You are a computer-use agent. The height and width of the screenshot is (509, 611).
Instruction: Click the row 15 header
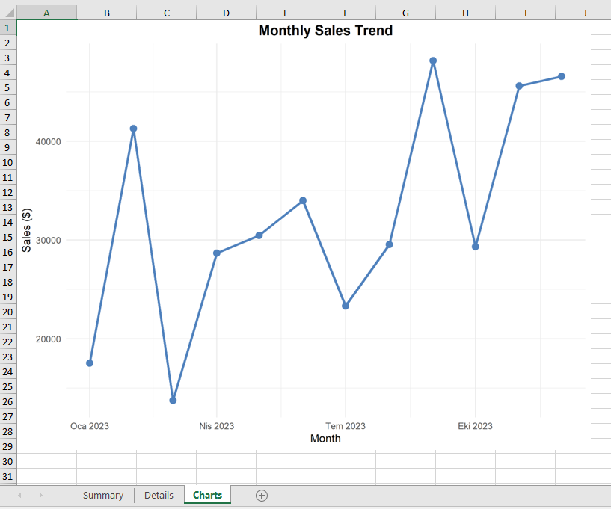pyautogui.click(x=7, y=237)
